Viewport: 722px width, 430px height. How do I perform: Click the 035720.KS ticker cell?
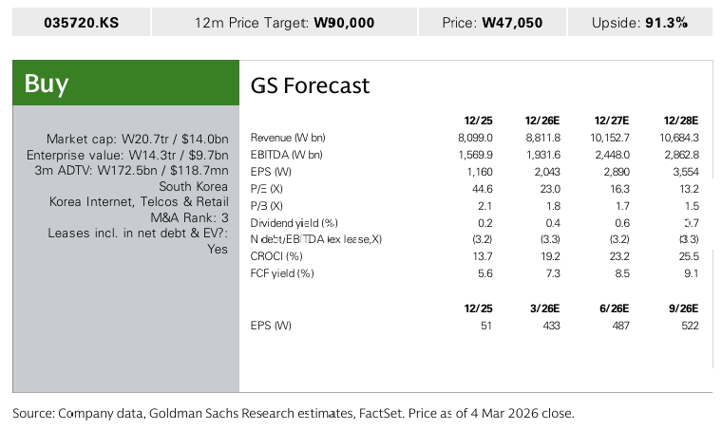pos(81,22)
